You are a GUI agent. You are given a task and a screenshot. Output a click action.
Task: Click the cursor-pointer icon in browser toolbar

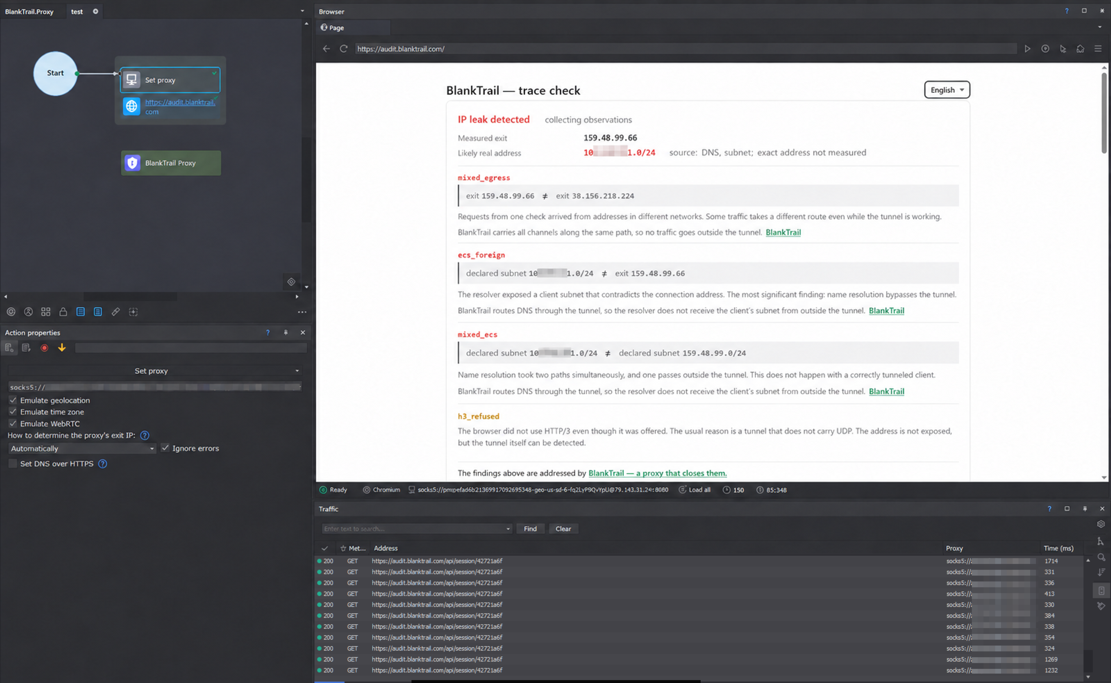click(x=1063, y=49)
